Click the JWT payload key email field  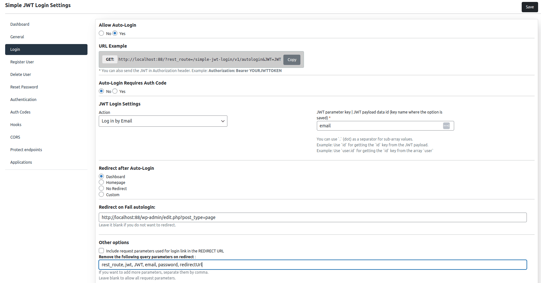[x=385, y=126]
